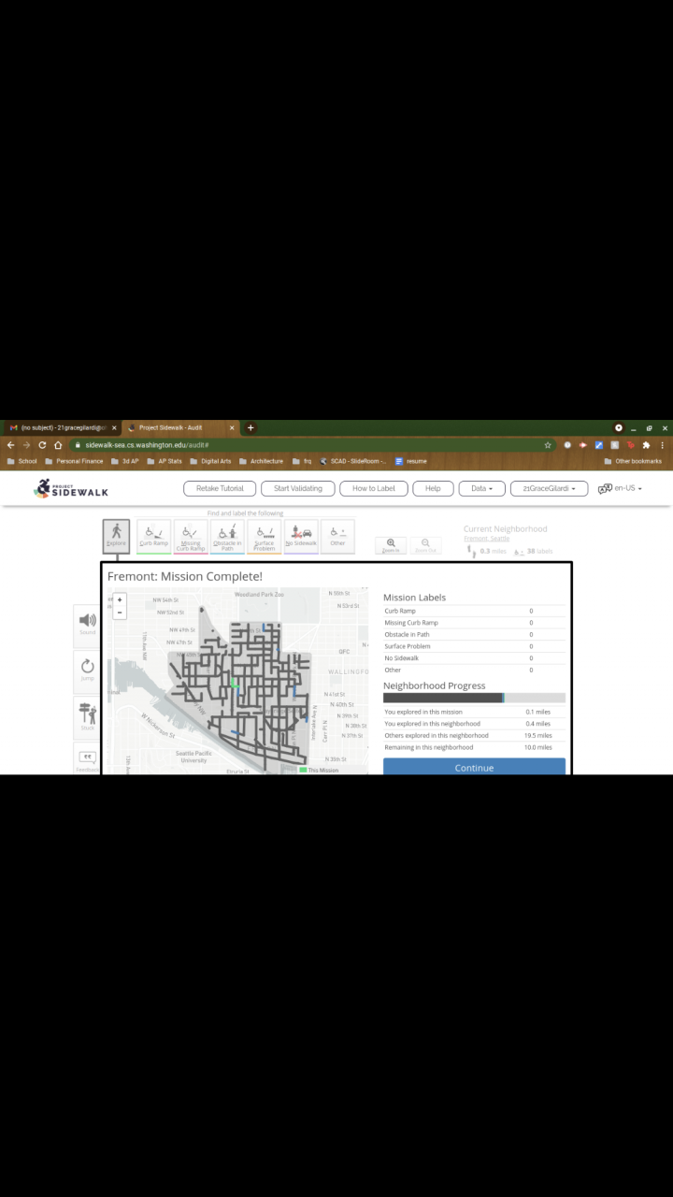The image size is (673, 1197).
Task: Click the Stuck signpost button
Action: (87, 715)
